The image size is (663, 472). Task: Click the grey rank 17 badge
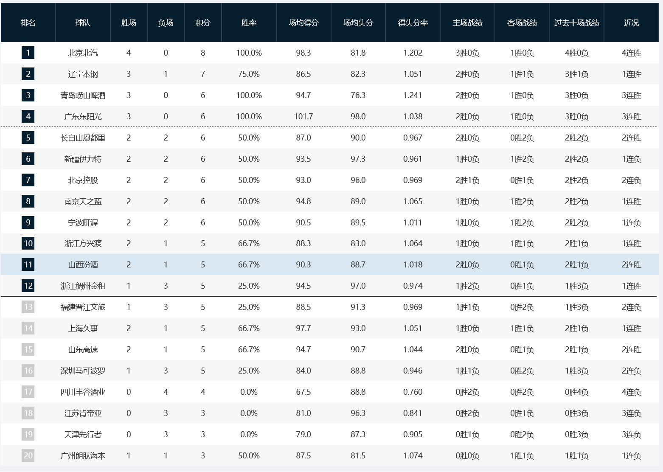coord(28,392)
